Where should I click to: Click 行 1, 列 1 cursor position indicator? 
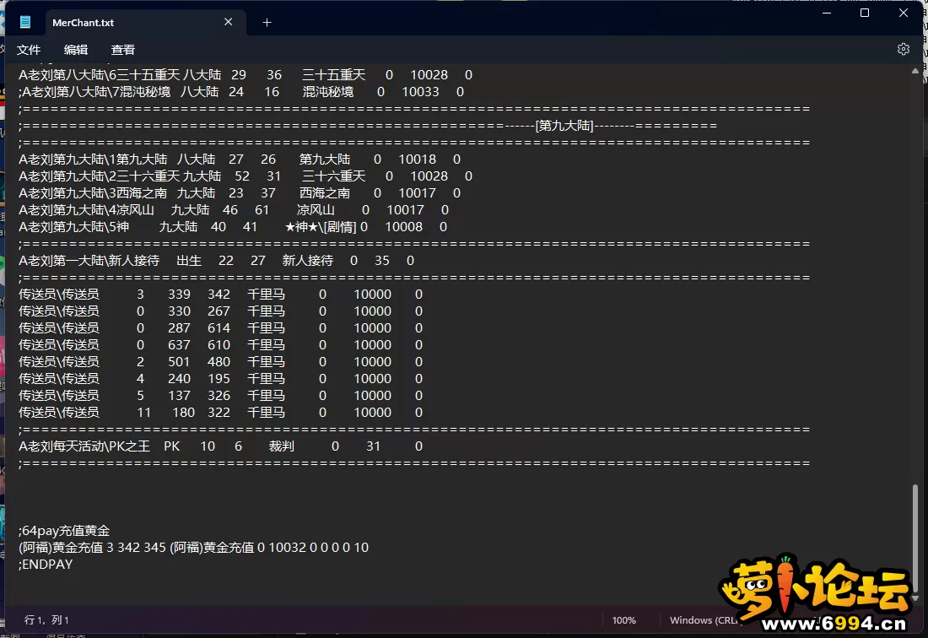[x=46, y=620]
